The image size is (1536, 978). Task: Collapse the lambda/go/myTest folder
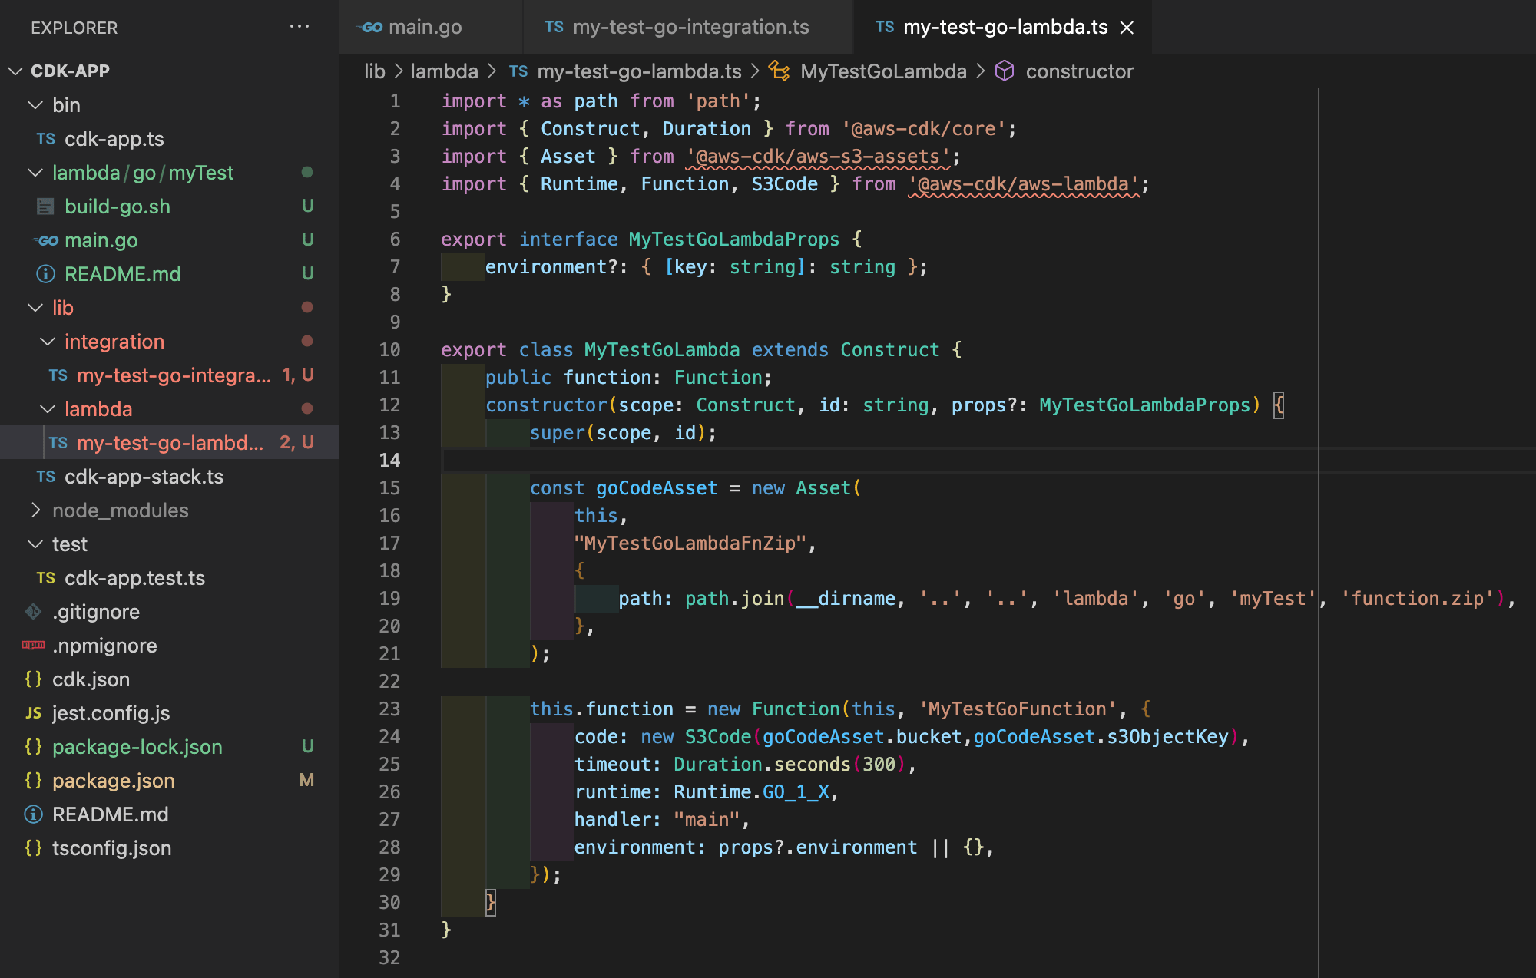pyautogui.click(x=35, y=173)
